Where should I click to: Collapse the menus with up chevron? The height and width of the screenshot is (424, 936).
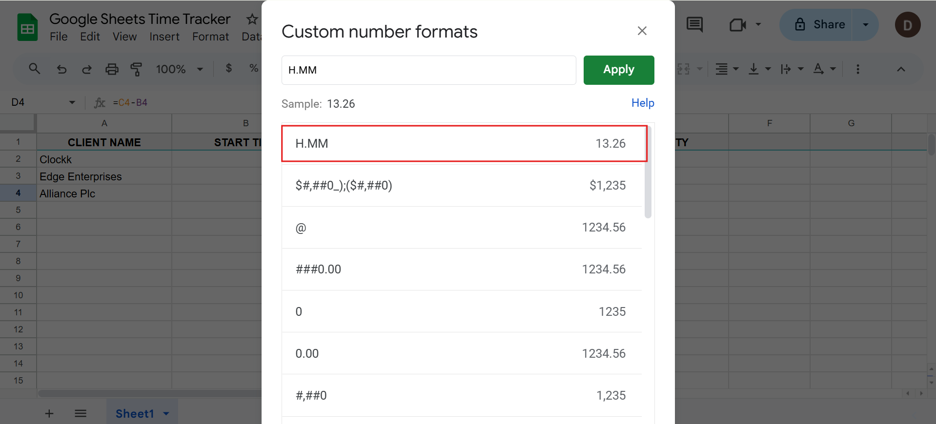coord(901,69)
